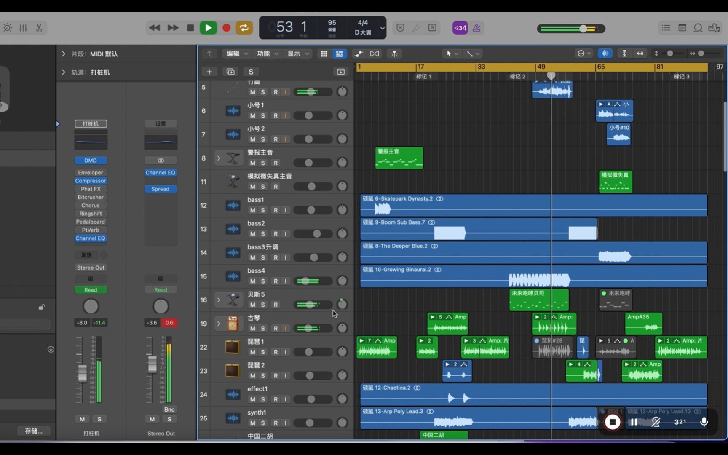Record-enable the bass2 track
This screenshot has width=728, height=455.
(x=276, y=234)
